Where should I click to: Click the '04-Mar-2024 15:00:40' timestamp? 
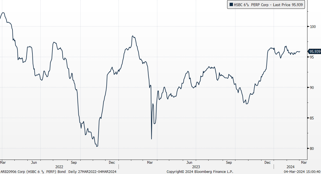tap(302, 172)
